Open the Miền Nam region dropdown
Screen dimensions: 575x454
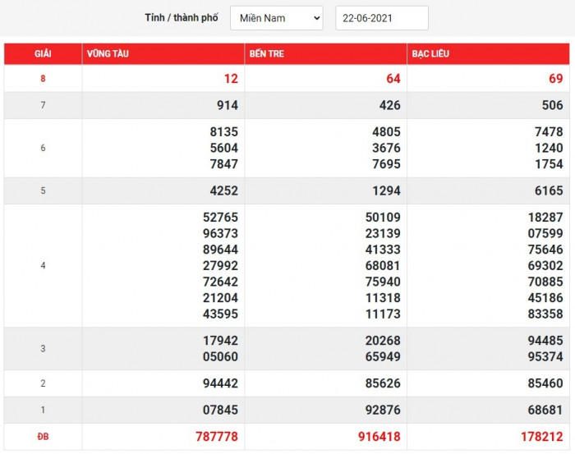click(x=276, y=18)
